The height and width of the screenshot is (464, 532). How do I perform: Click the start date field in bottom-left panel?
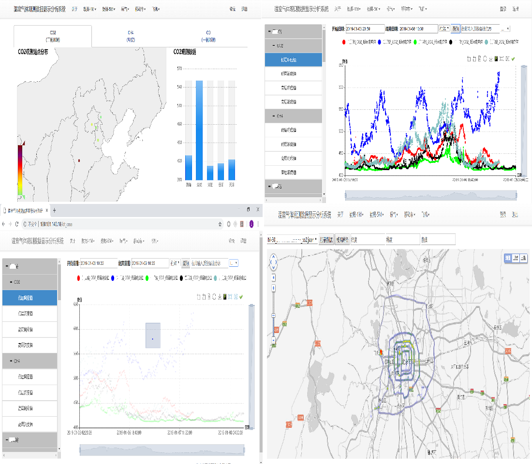pyautogui.click(x=99, y=263)
